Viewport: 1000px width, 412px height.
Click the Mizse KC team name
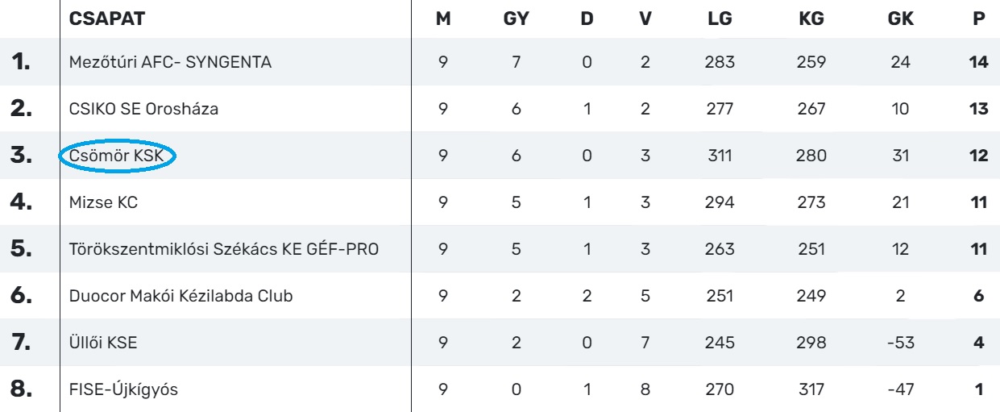[103, 203]
